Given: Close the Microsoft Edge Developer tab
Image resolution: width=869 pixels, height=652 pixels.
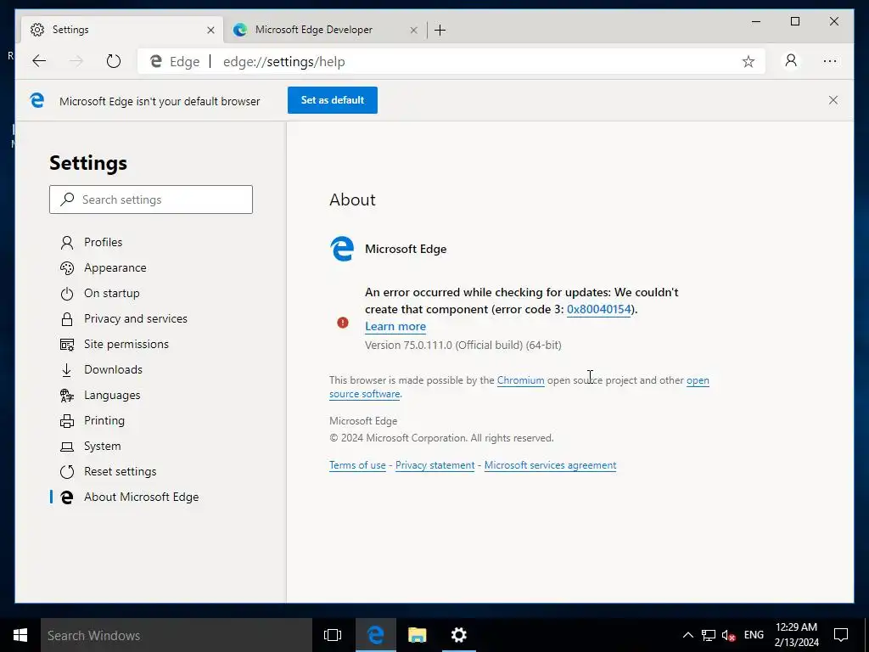Looking at the screenshot, I should (x=413, y=30).
